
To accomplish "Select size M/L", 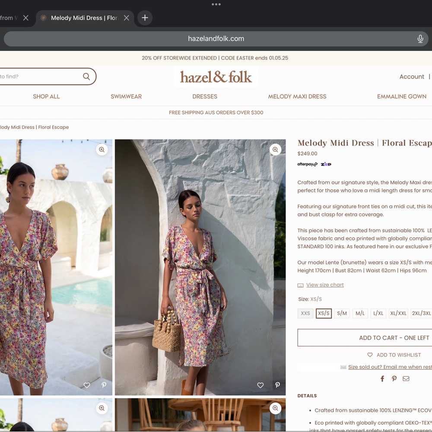I will point(360,313).
